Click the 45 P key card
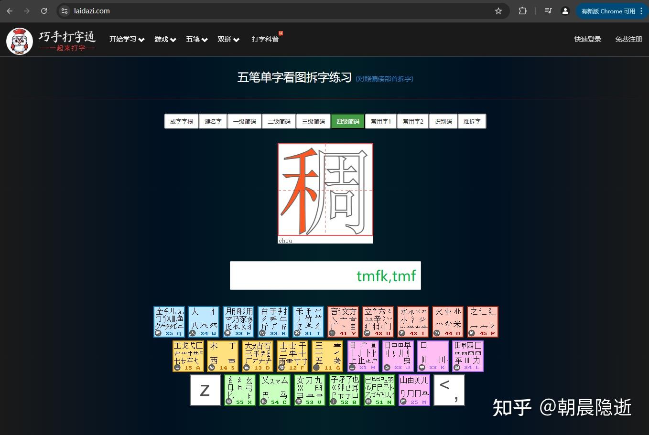Viewport: 649px width, 435px height. [x=483, y=322]
